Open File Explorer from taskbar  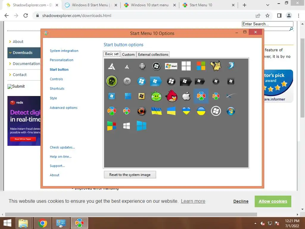(23, 223)
